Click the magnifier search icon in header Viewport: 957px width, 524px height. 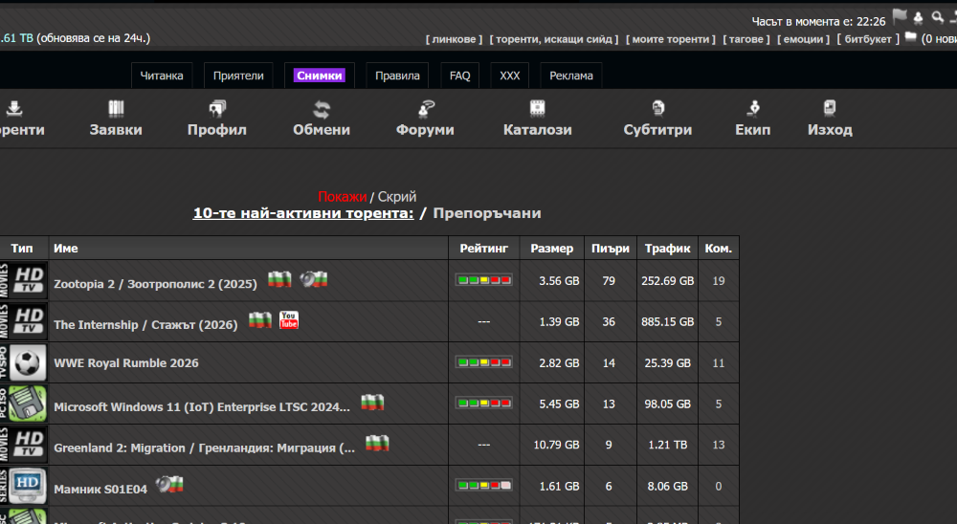[x=938, y=18]
